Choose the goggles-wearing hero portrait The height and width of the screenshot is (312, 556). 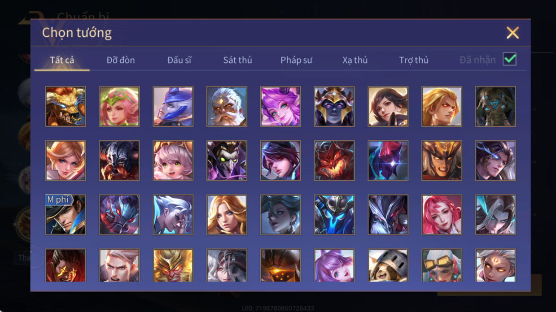(442, 265)
